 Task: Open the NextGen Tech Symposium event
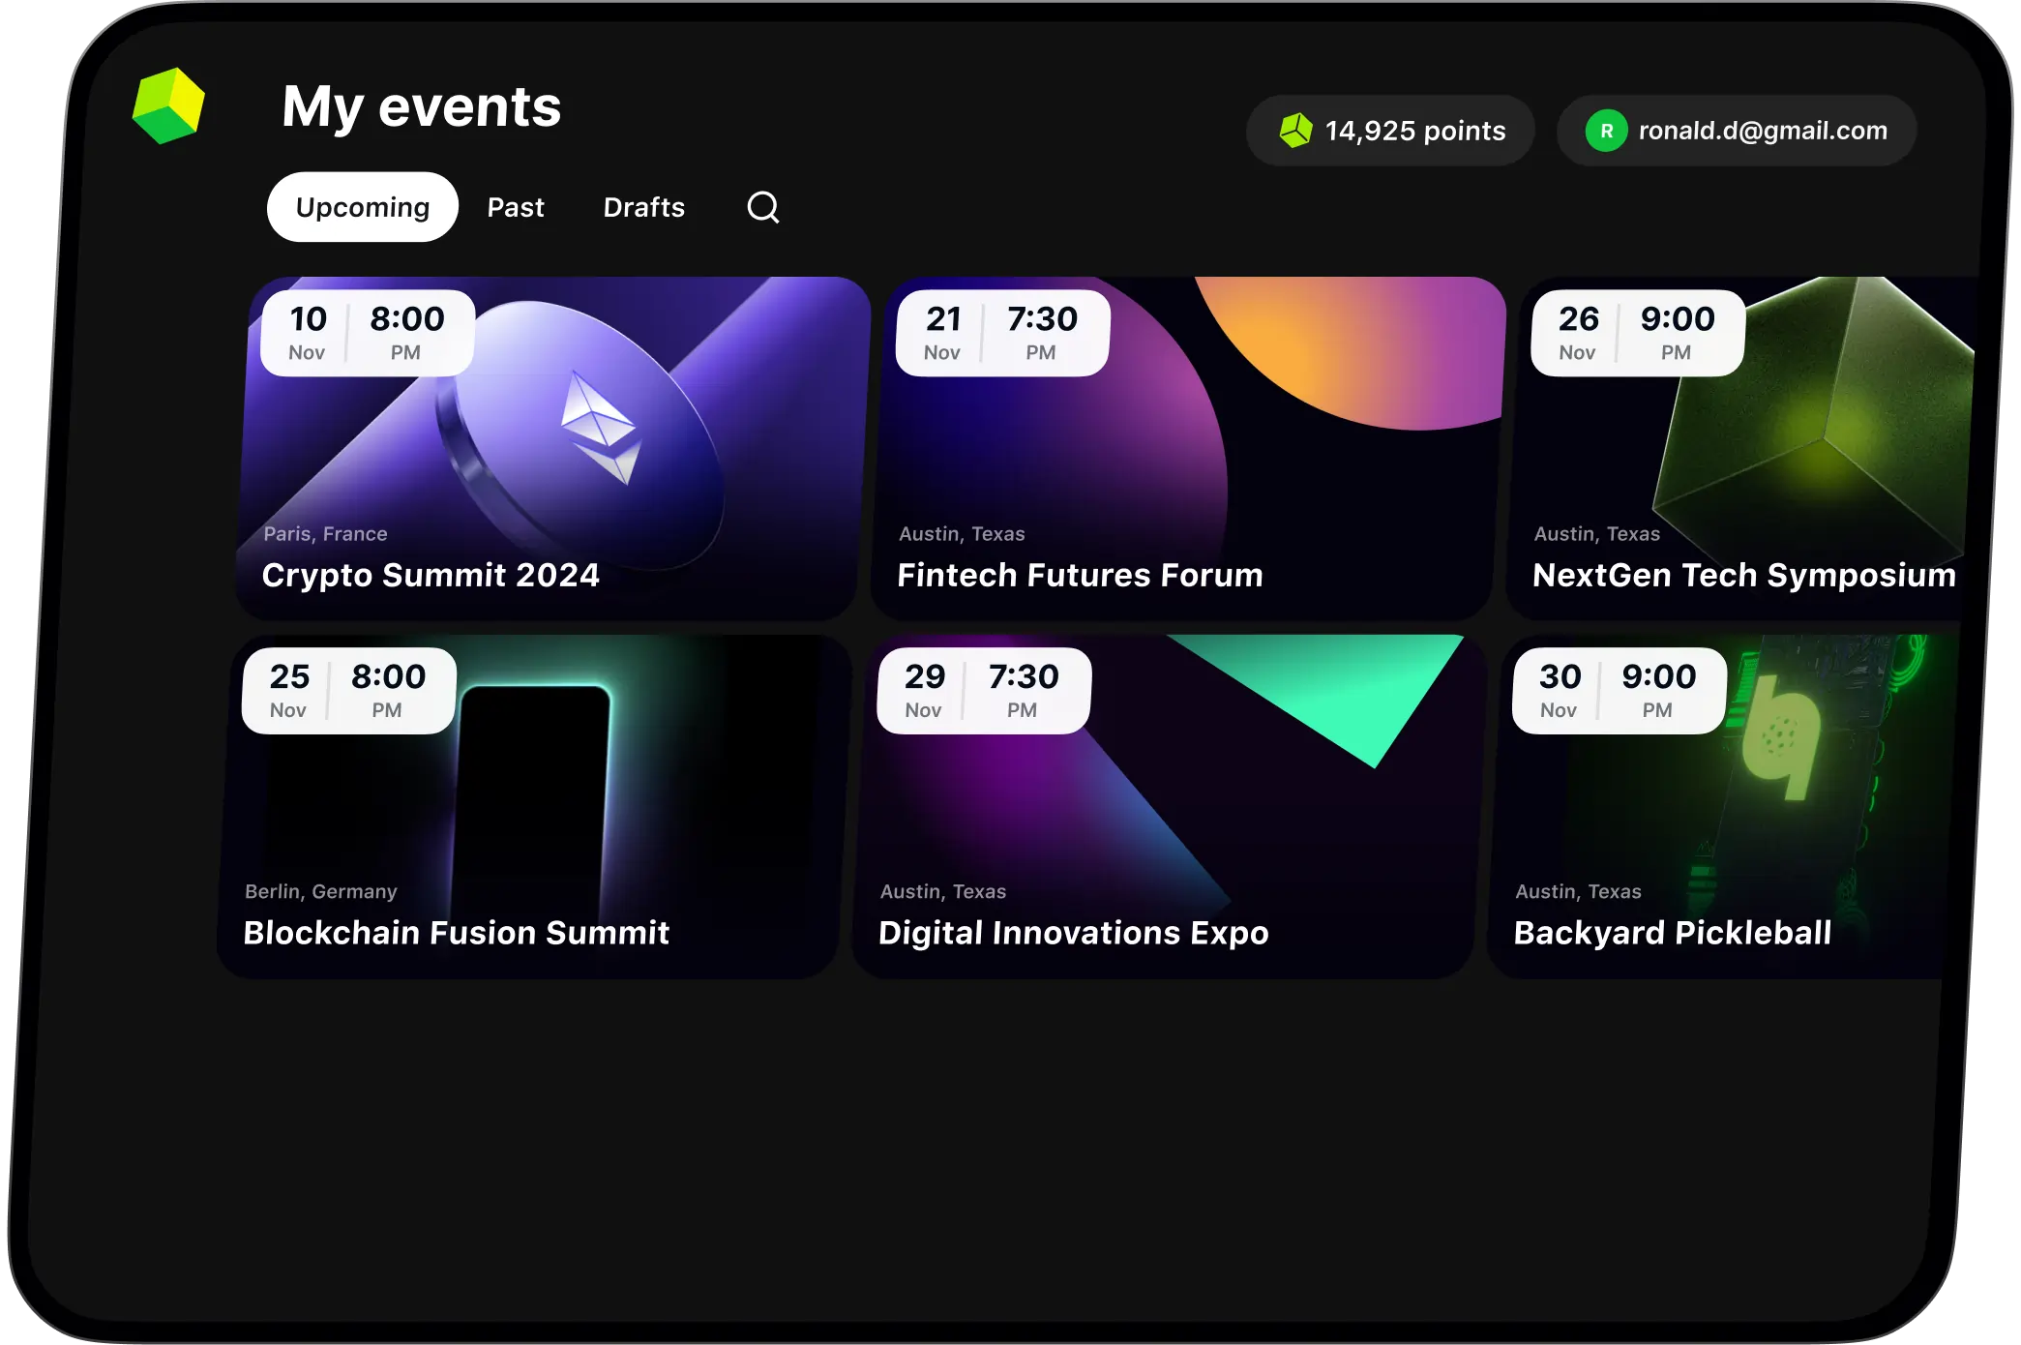(1741, 576)
